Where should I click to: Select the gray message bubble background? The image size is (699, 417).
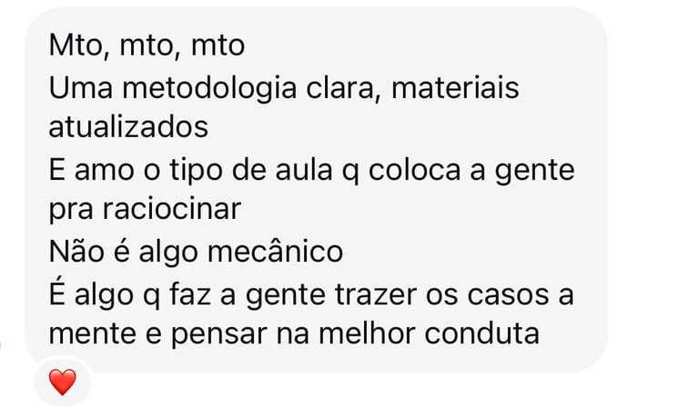(316, 189)
